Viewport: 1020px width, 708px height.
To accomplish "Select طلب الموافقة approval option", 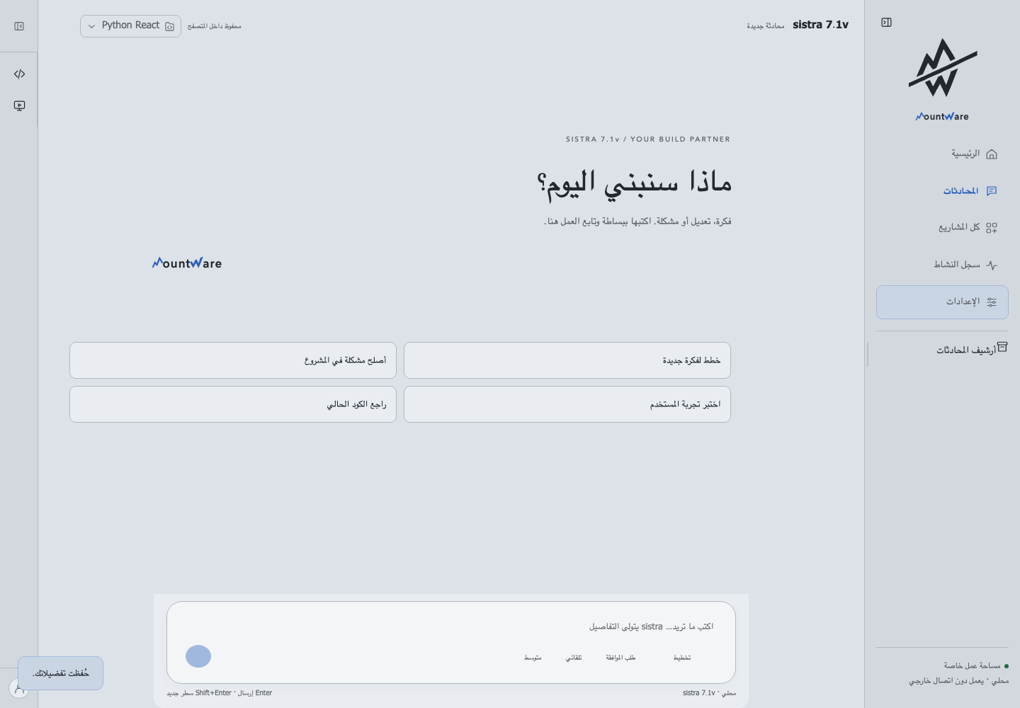I will pos(620,658).
